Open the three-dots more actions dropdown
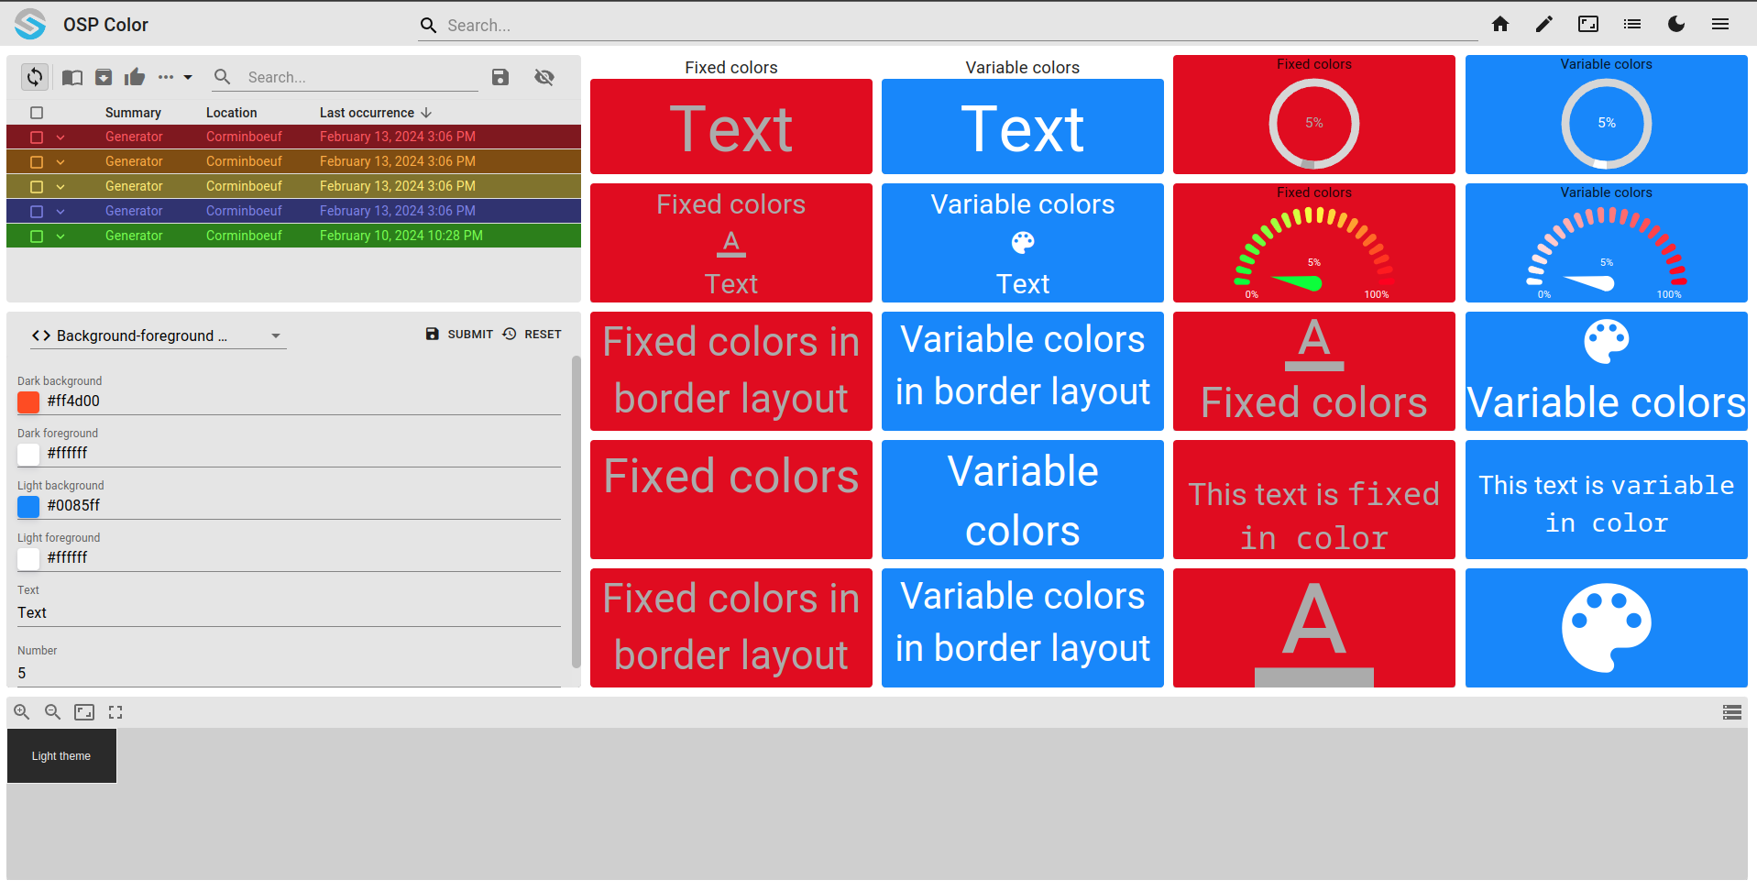 coord(174,77)
